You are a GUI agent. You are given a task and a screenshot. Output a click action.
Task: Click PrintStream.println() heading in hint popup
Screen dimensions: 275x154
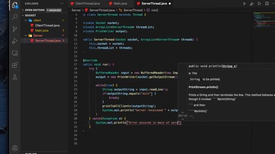tap(203, 87)
